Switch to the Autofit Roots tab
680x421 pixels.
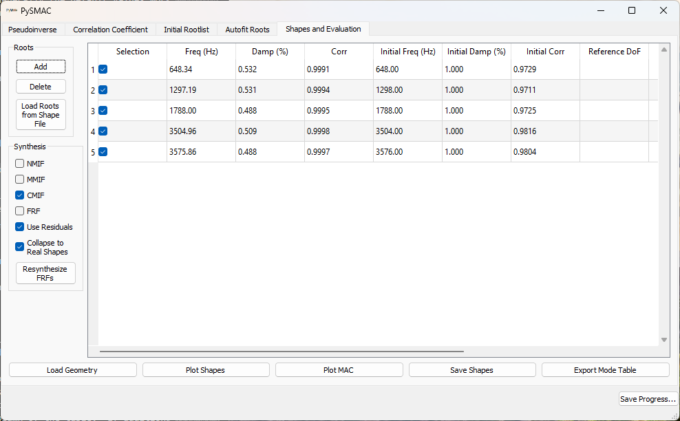click(x=246, y=29)
